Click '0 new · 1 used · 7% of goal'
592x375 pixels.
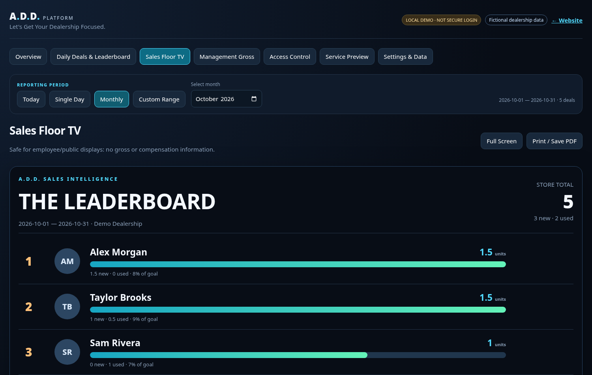point(122,364)
